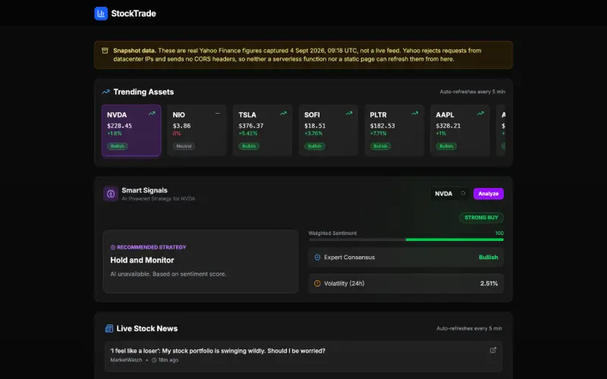The image size is (607, 379).
Task: Click the up-trend arrow on NVDA card
Action: point(152,114)
